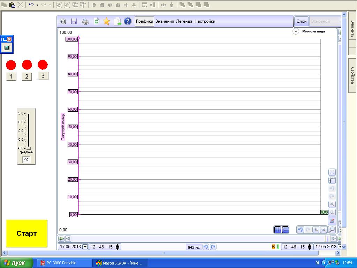
Task: Toggle the orange 'В' indicator near end time
Action: click(x=273, y=247)
